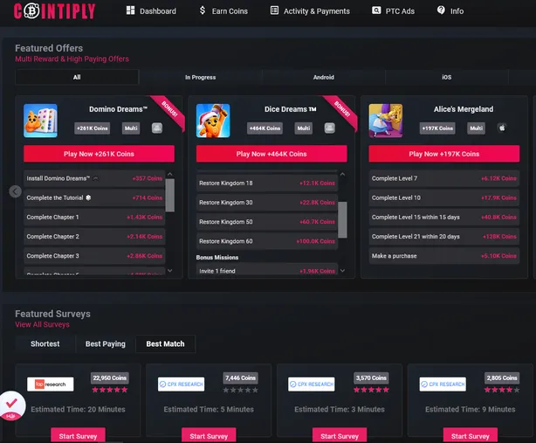Screen dimensions: 536x443
Task: Click Complete Level 21 within 20 days row
Action: tap(444, 237)
